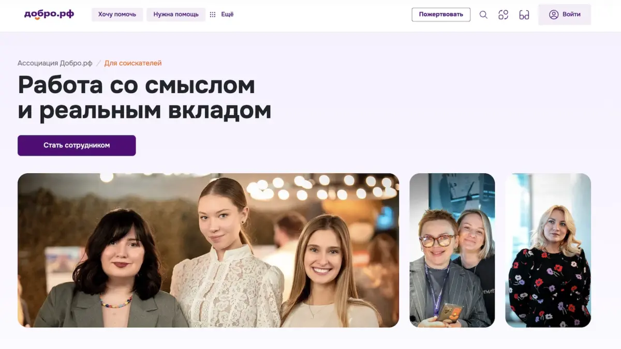Click the Для соискателей breadcrumb
The height and width of the screenshot is (349, 621).
pos(133,63)
